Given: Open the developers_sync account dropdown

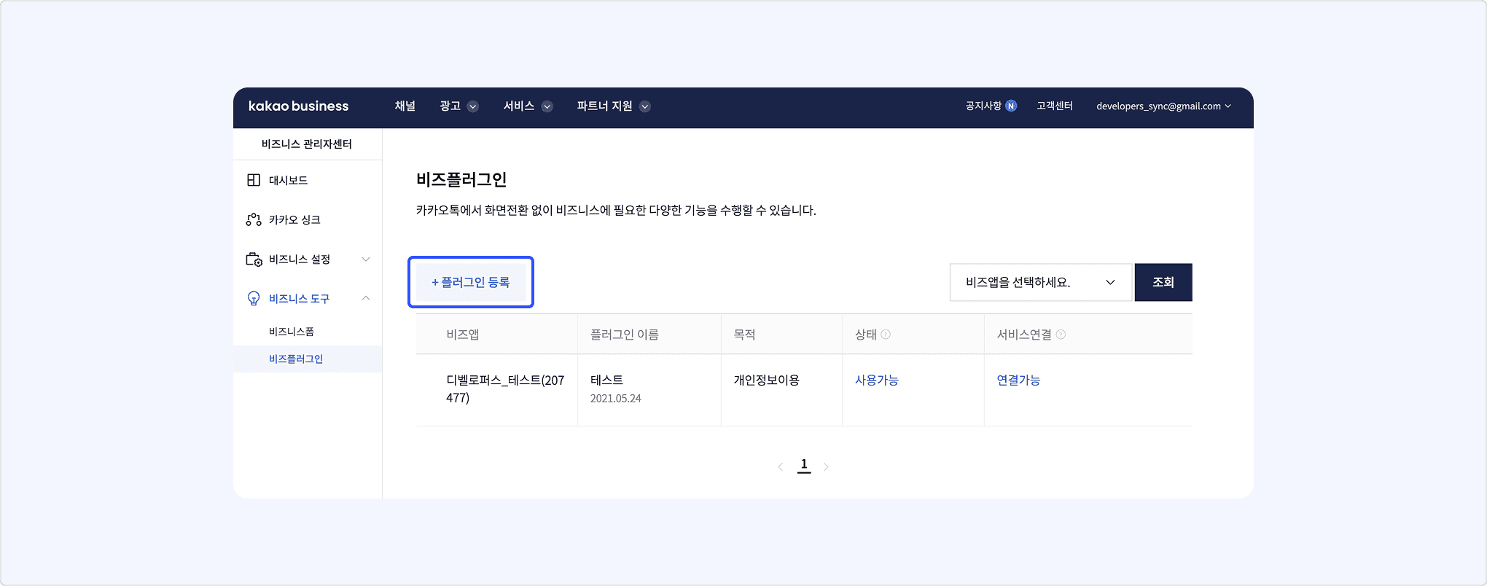Looking at the screenshot, I should 1163,106.
